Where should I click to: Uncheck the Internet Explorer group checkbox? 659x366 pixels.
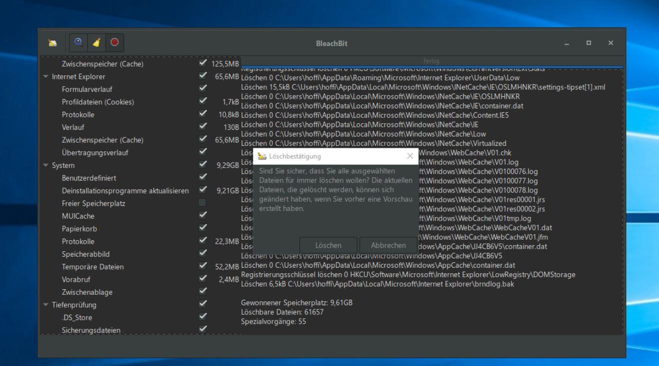point(202,77)
